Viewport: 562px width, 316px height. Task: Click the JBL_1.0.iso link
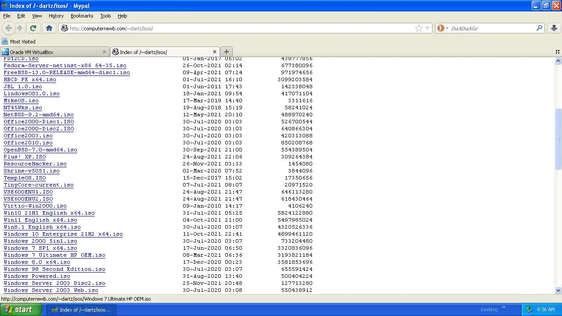(23, 86)
